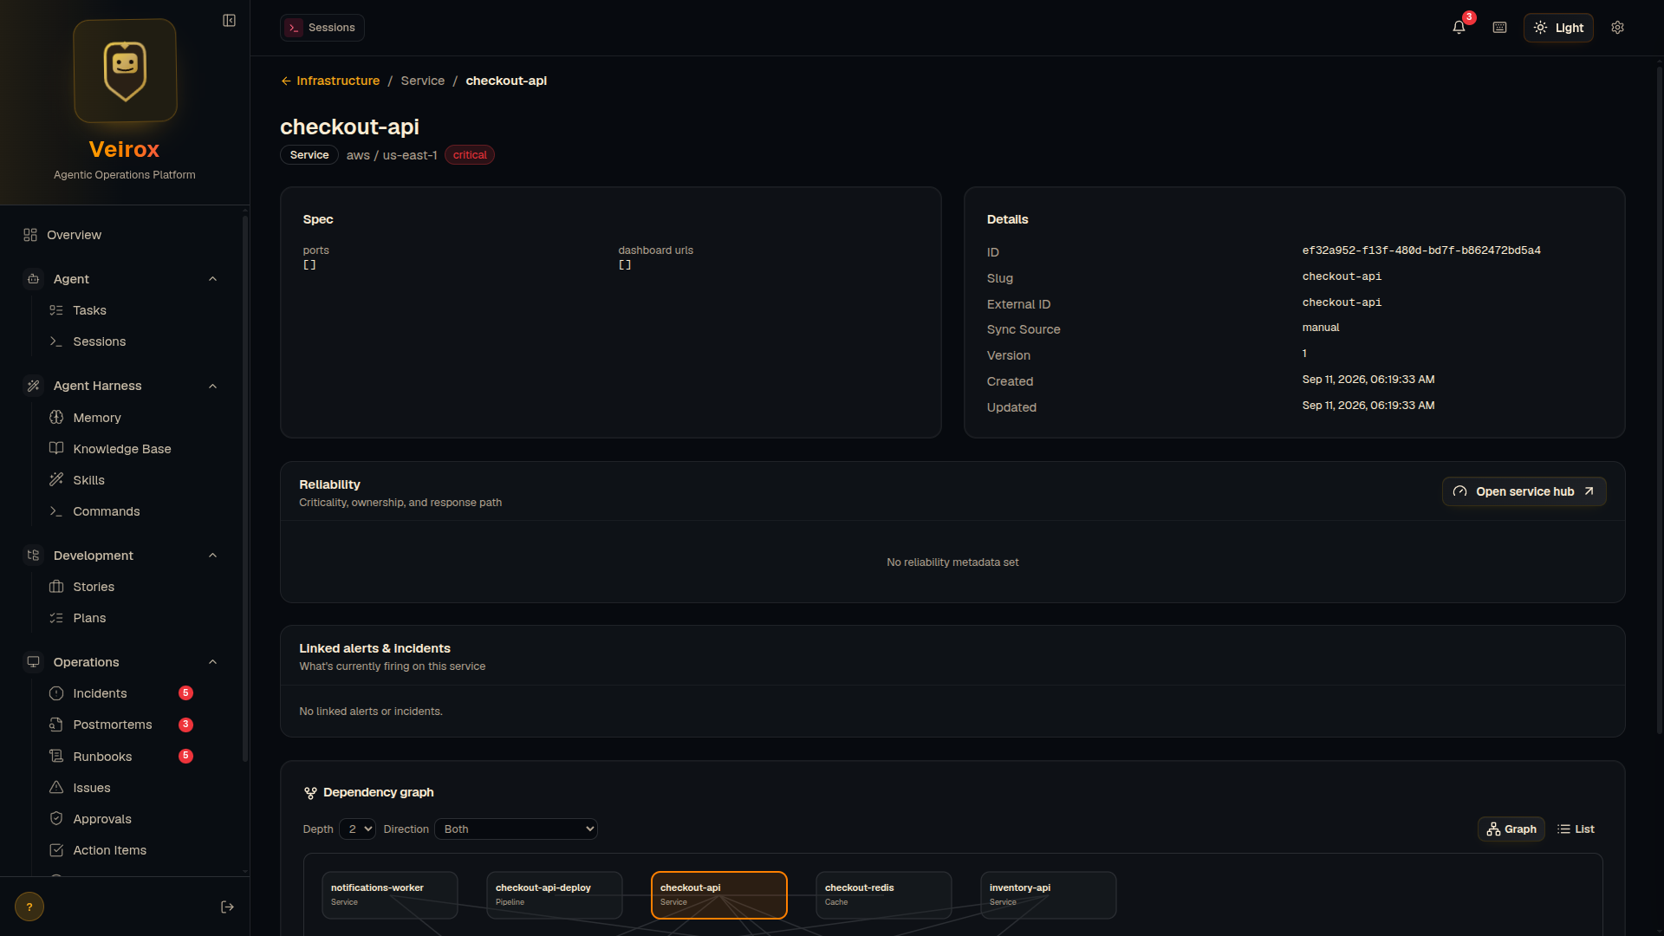The image size is (1664, 936).
Task: Open the Depth dropdown
Action: 357,829
